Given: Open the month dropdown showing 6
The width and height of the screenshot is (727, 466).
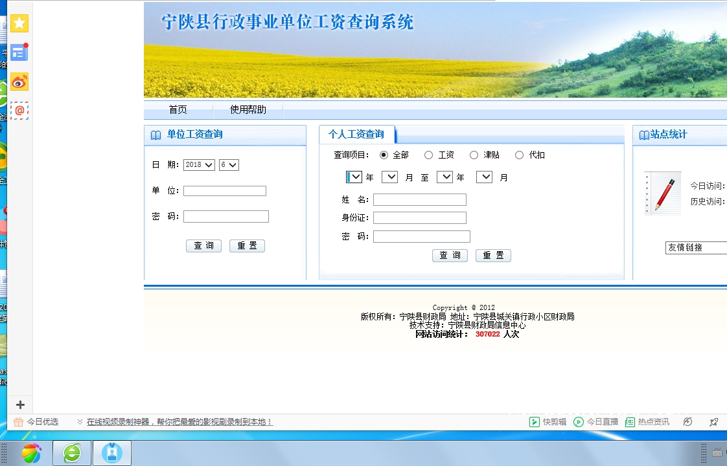Looking at the screenshot, I should (x=229, y=165).
